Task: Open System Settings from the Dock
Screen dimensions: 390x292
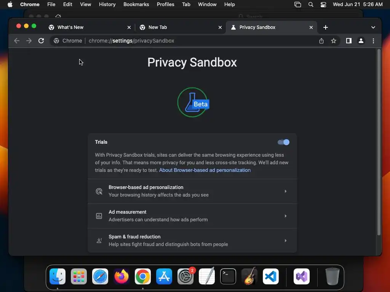Action: pyautogui.click(x=185, y=276)
